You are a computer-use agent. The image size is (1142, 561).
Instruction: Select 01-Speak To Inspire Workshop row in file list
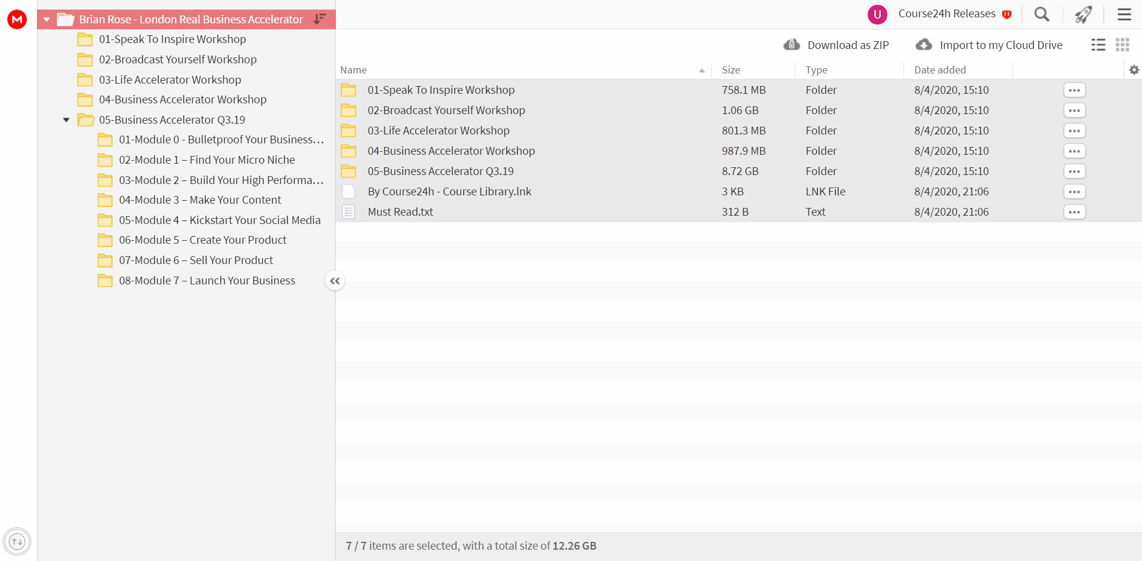coord(739,90)
